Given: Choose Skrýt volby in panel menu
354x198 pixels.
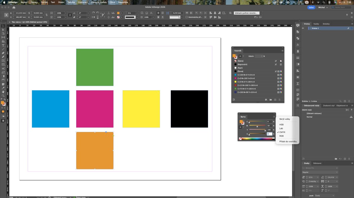Looking at the screenshot, I should (x=285, y=119).
